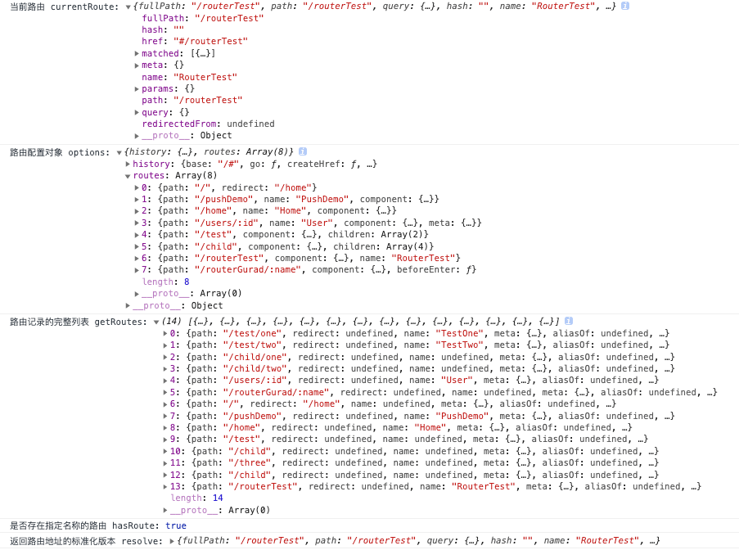Screen dimensions: 739x550
Task: Click the href "#/routerTest" value
Action: coord(210,42)
